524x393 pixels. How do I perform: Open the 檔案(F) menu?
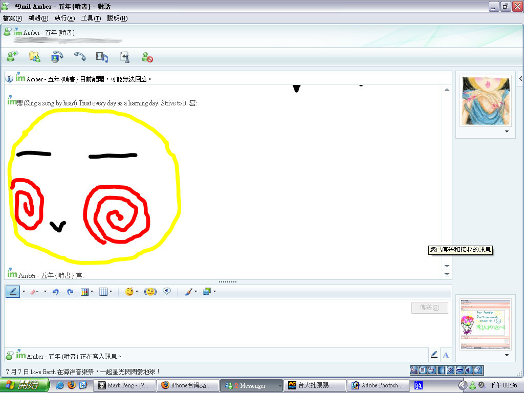point(12,18)
